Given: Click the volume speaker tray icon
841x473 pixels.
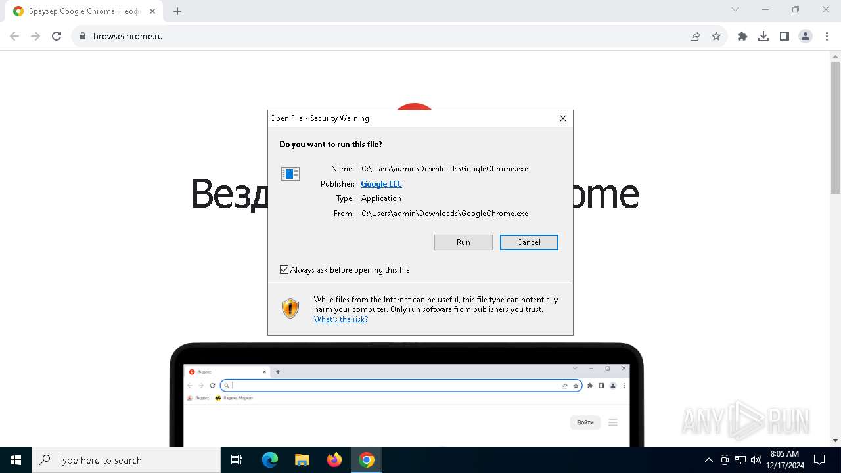Looking at the screenshot, I should tap(756, 460).
